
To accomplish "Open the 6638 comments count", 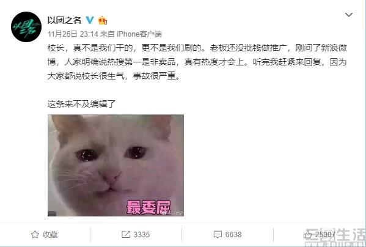I will pyautogui.click(x=233, y=234).
